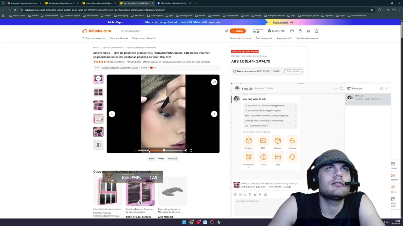Open the orders clipboard icon

coord(300,31)
